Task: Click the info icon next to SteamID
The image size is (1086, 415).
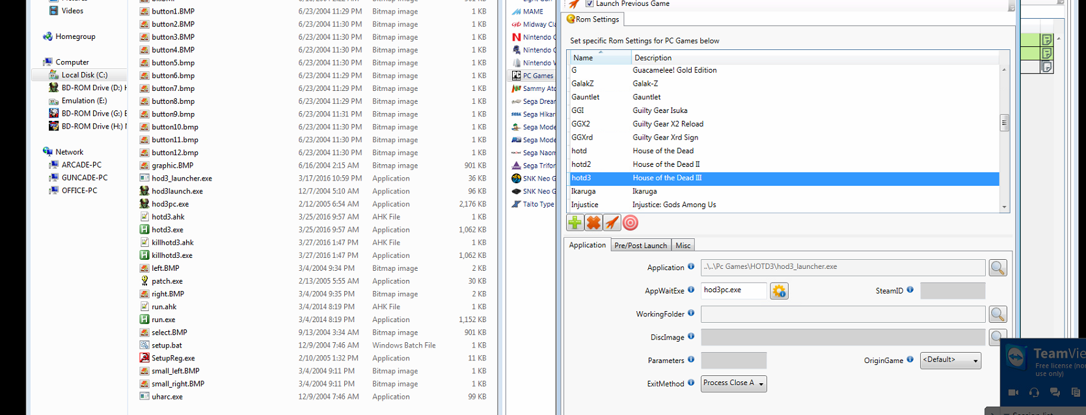Action: pos(910,290)
